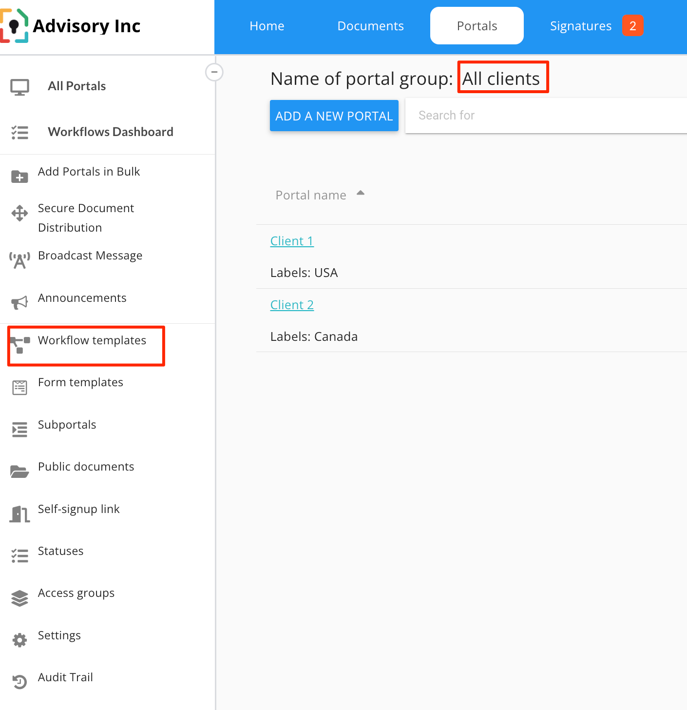Click the Broadcast Message antenna icon
This screenshot has height=710, width=687.
pyautogui.click(x=19, y=260)
